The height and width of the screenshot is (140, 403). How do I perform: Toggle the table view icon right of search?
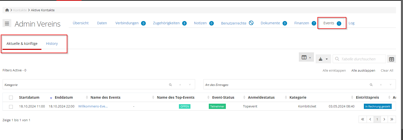click(x=391, y=59)
